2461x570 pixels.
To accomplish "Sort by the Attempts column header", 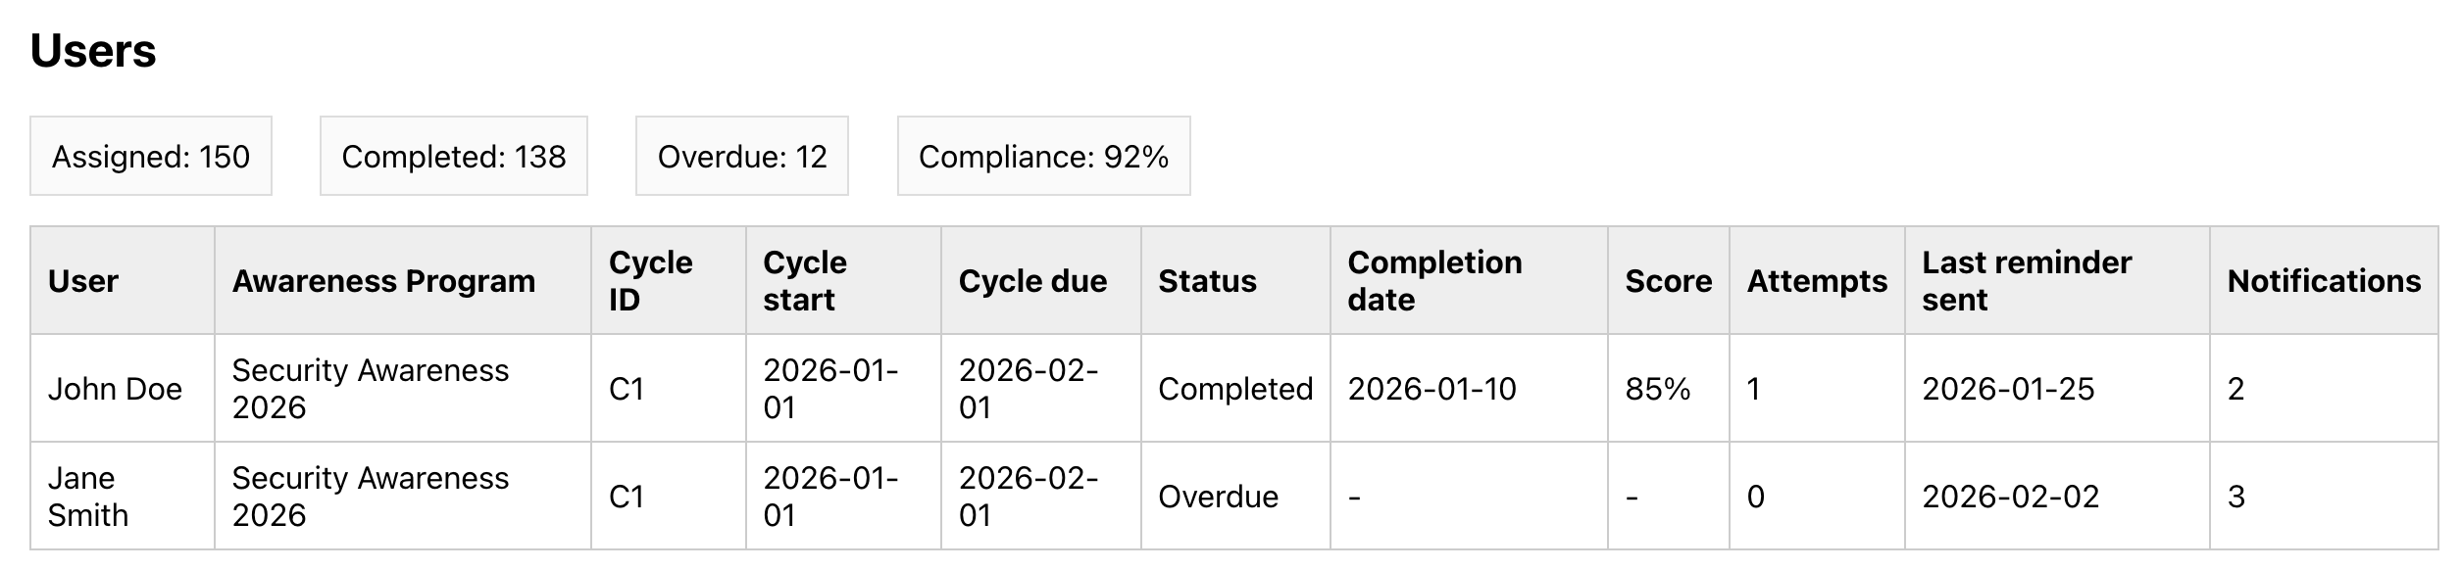I will pyautogui.click(x=1817, y=281).
